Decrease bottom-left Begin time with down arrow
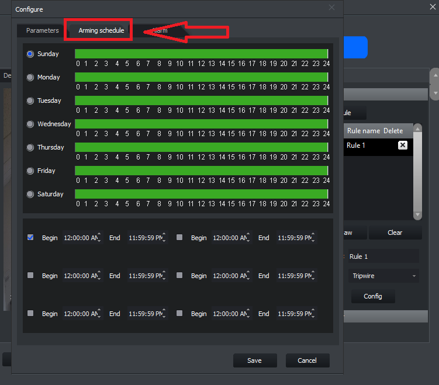The height and width of the screenshot is (385, 439). coord(99,317)
